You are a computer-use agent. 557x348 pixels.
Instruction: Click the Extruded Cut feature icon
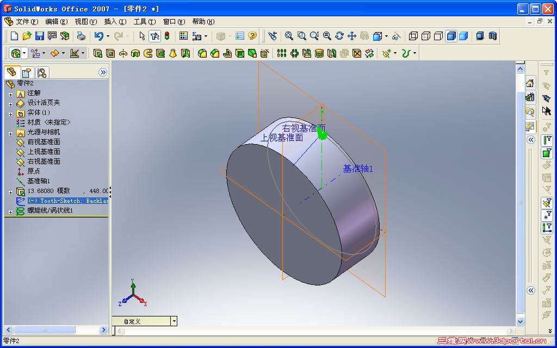(x=110, y=53)
